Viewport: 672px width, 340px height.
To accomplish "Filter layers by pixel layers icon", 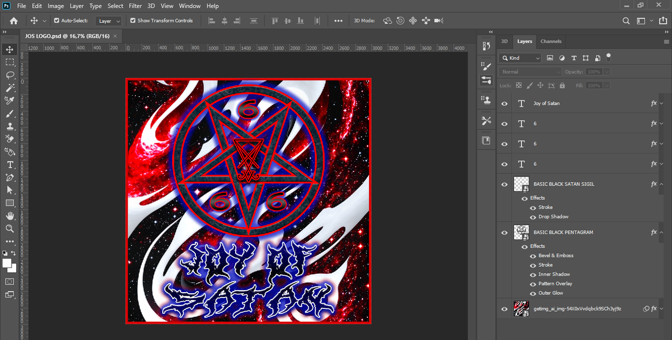I will pos(550,58).
